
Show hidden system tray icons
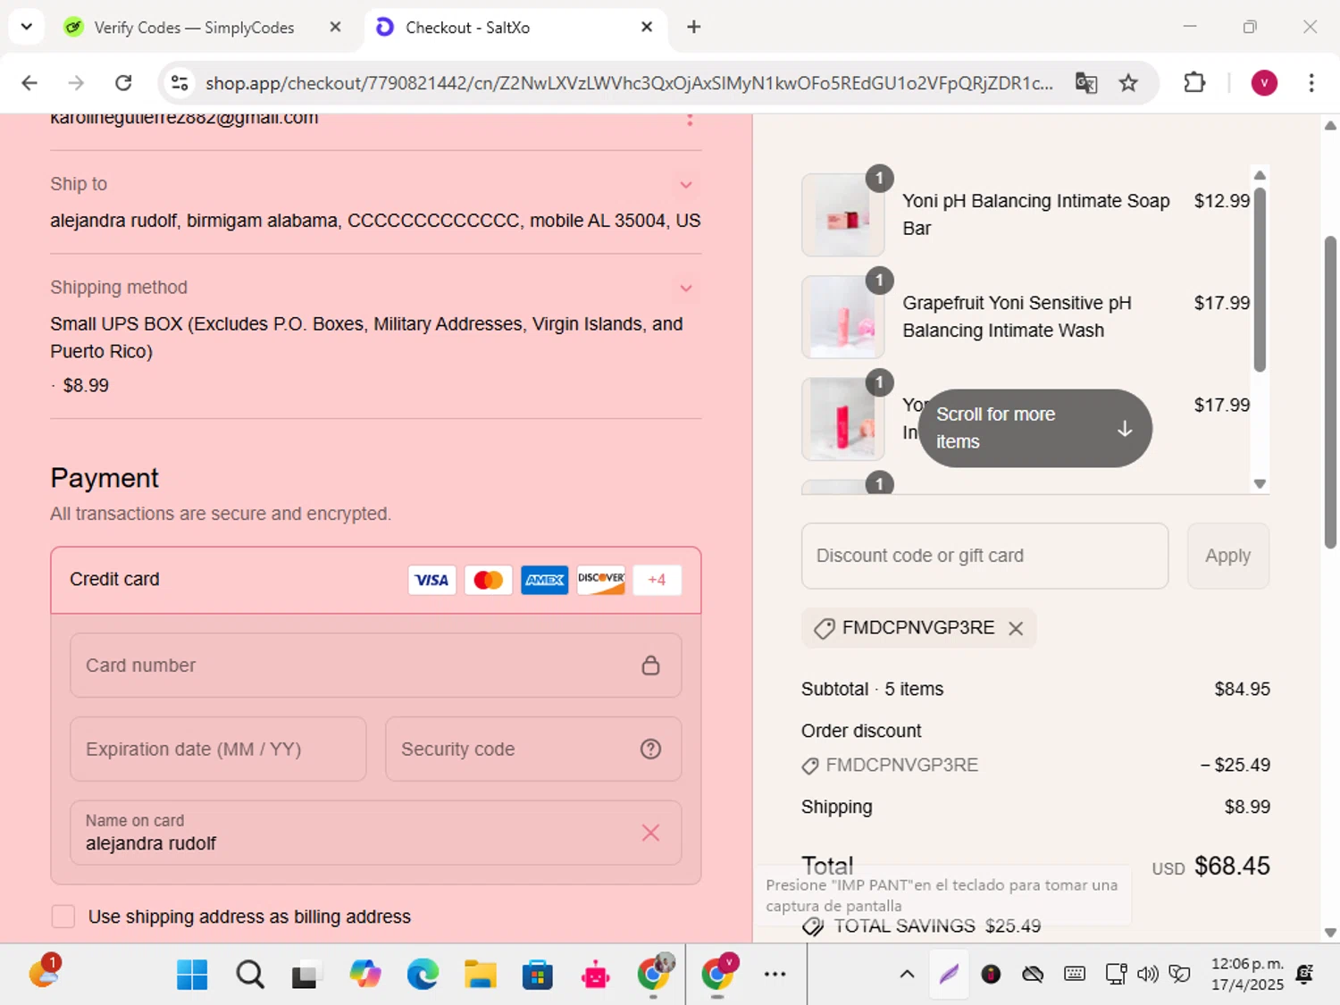coord(907,975)
